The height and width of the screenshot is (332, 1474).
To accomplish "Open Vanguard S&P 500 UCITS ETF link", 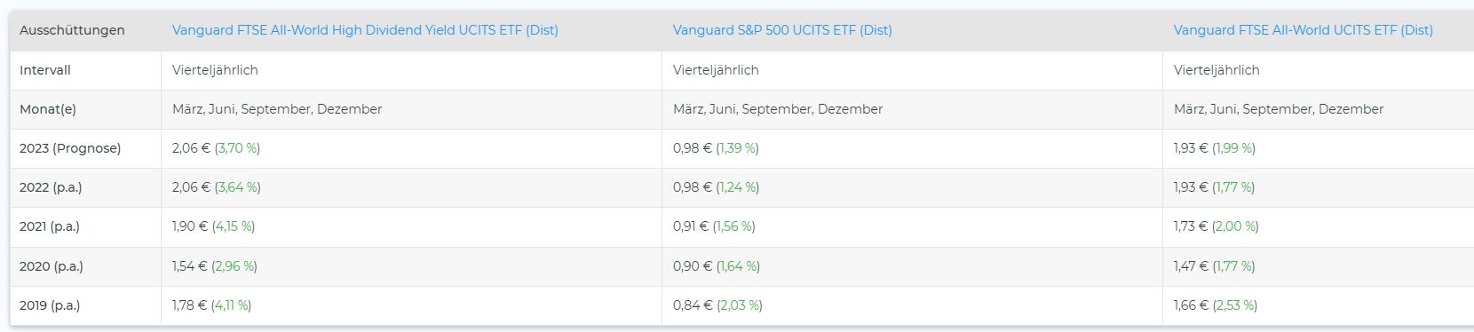I will tap(782, 30).
